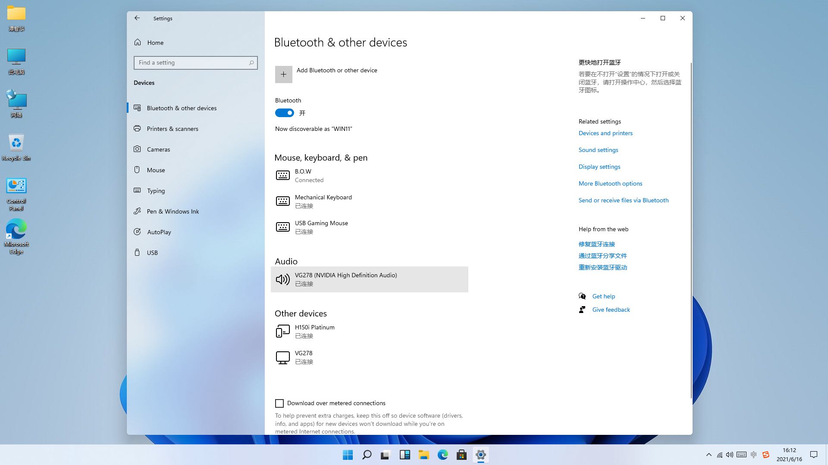The height and width of the screenshot is (465, 828).
Task: Click the speaker icon for VG278 audio
Action: [283, 279]
